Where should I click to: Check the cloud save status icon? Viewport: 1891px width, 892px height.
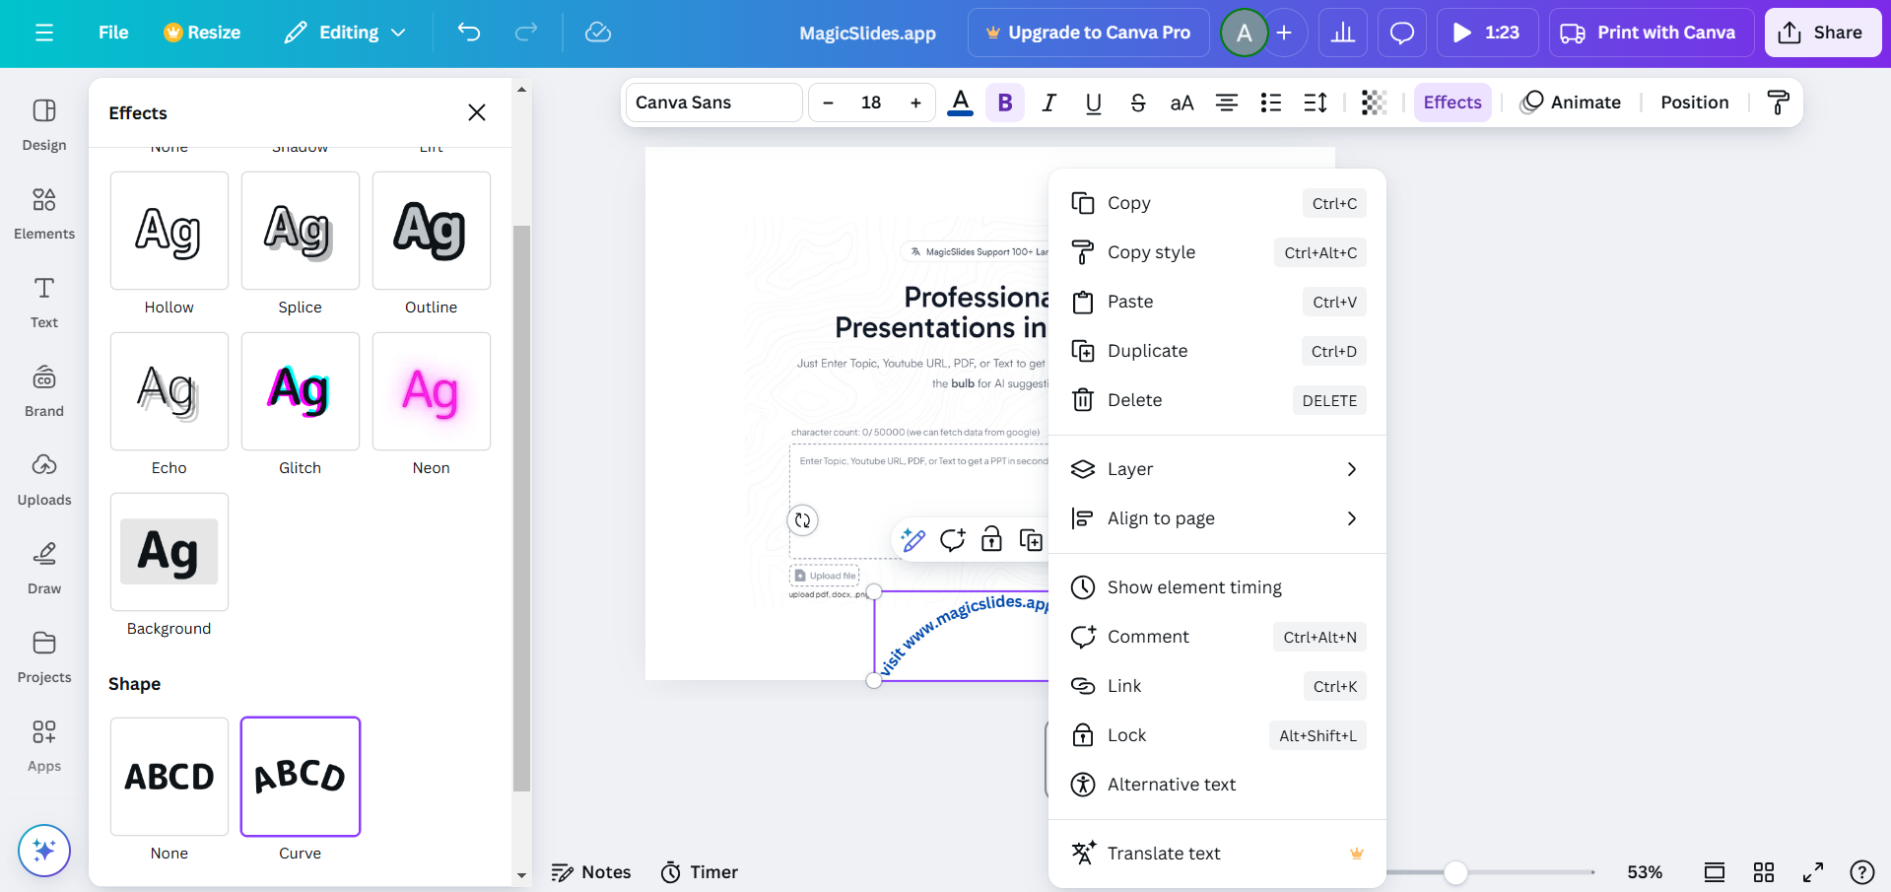pos(598,33)
